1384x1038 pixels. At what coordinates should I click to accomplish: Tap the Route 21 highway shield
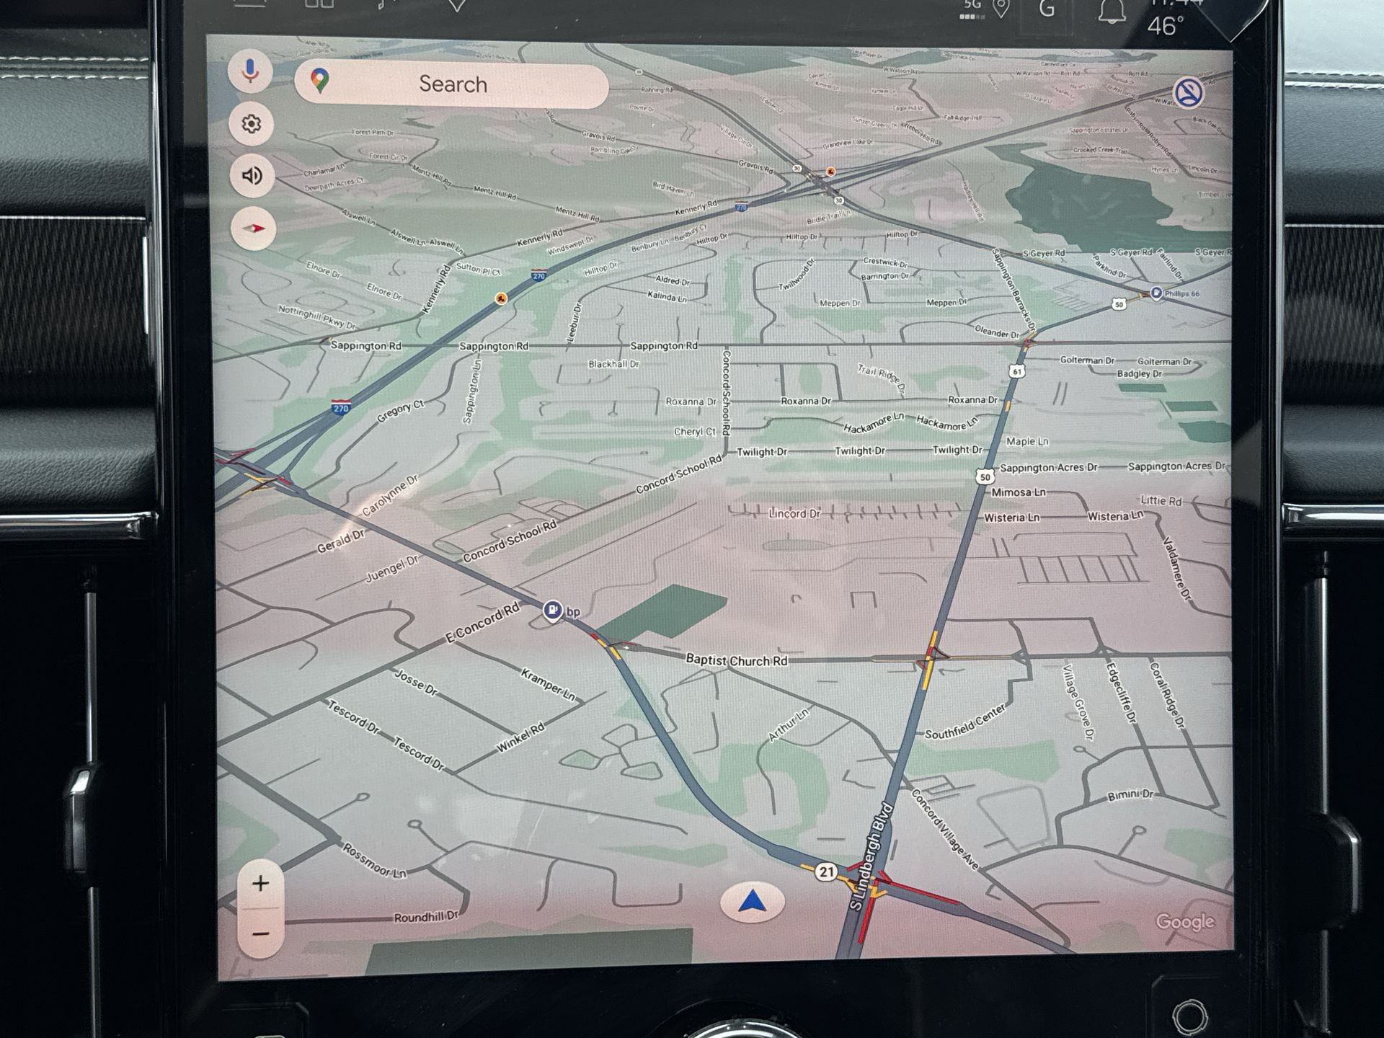pos(826,871)
